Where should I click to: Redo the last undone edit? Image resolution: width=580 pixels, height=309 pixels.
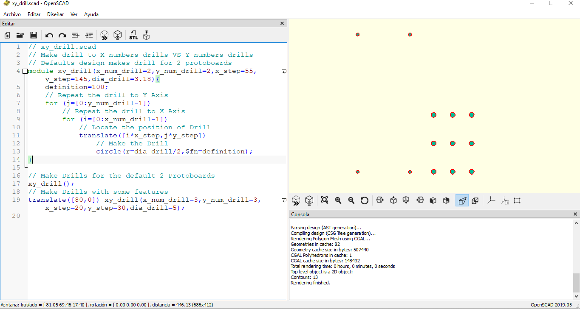click(62, 35)
